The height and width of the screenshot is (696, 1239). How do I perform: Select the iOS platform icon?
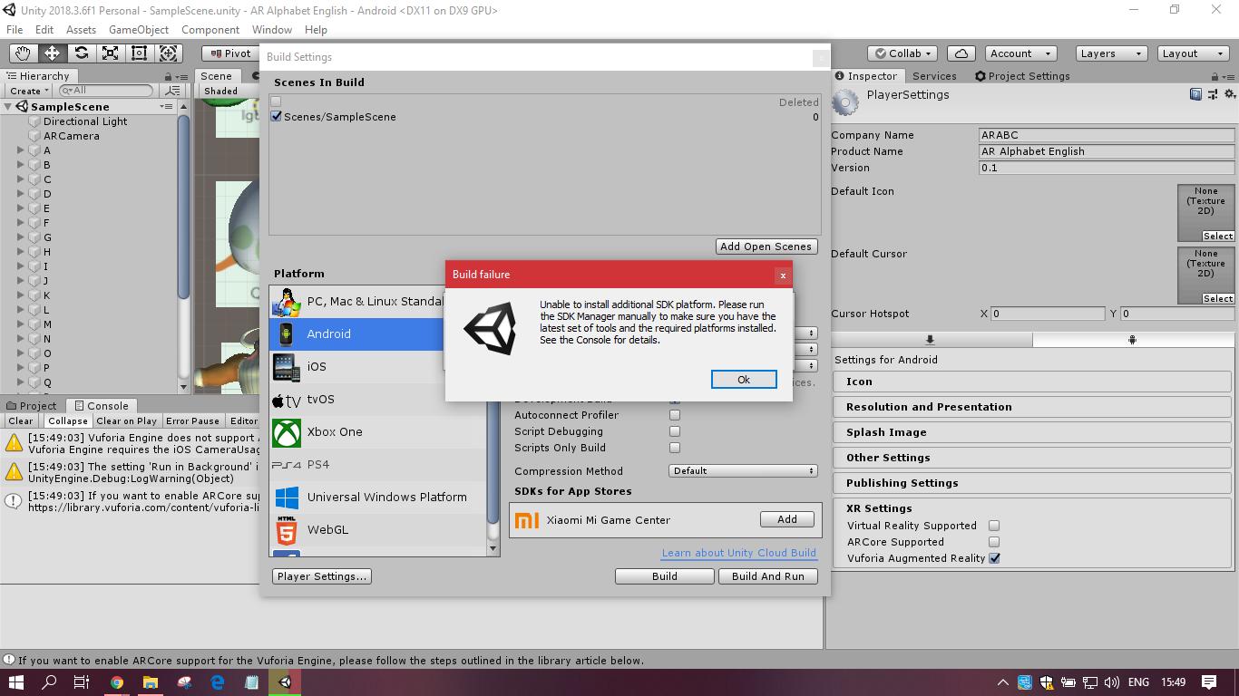click(x=286, y=367)
